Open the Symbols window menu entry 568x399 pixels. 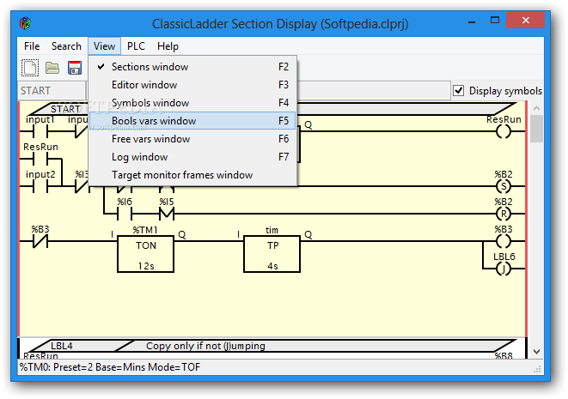pos(192,103)
